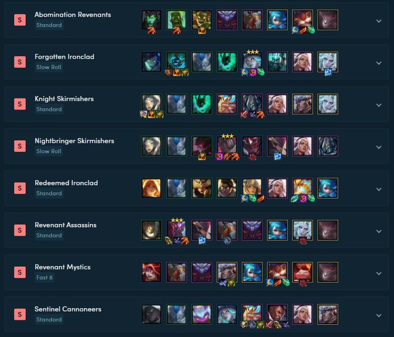Select the three-star champion in Revenant Assassins

177,230
